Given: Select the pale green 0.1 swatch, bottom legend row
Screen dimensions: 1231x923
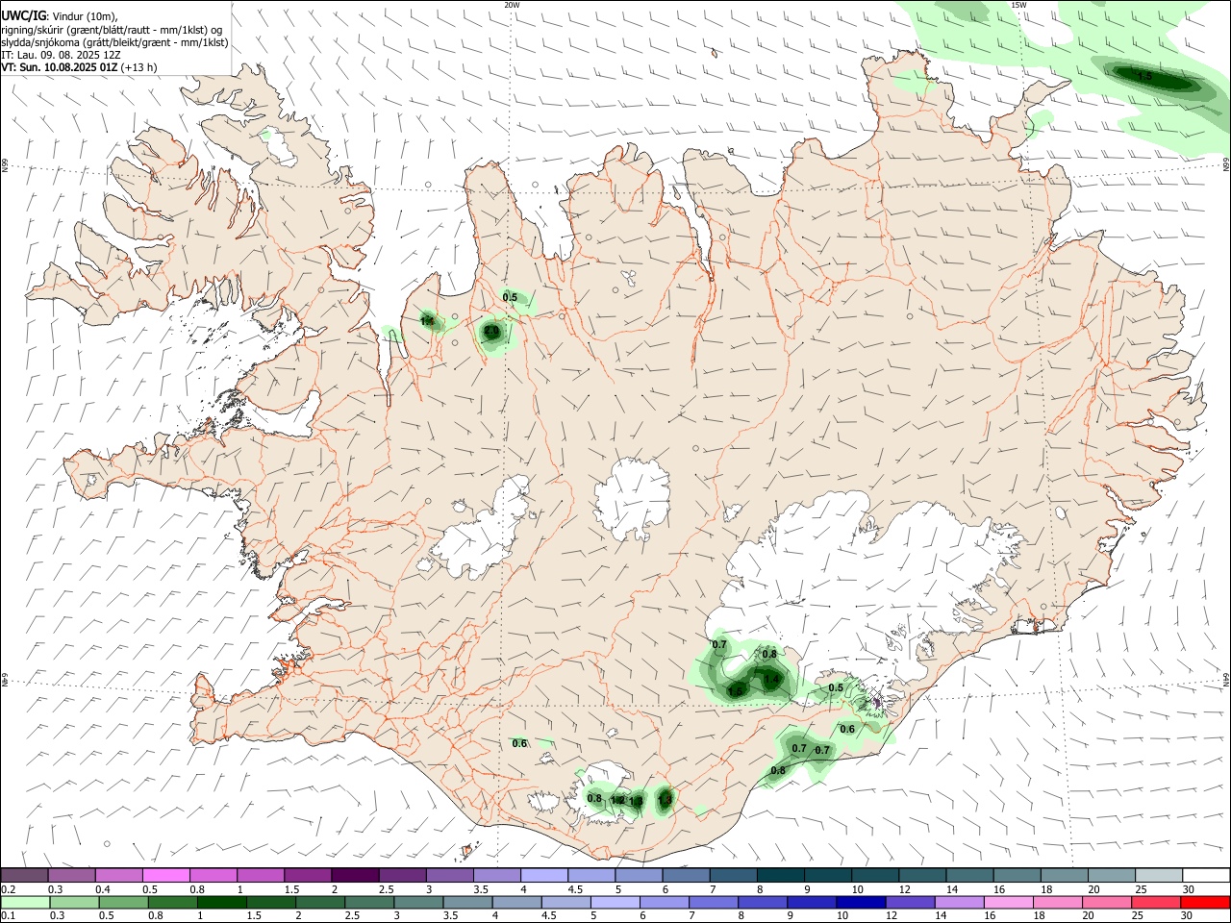Looking at the screenshot, I should pos(25,903).
